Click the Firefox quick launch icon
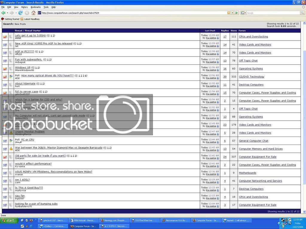306x229 pixels. (x=31, y=220)
